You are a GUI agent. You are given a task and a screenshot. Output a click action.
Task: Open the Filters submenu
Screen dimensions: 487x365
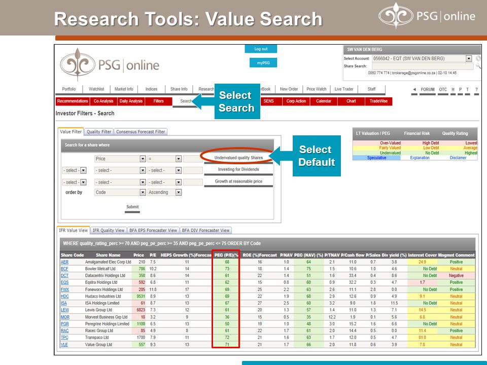(158, 101)
